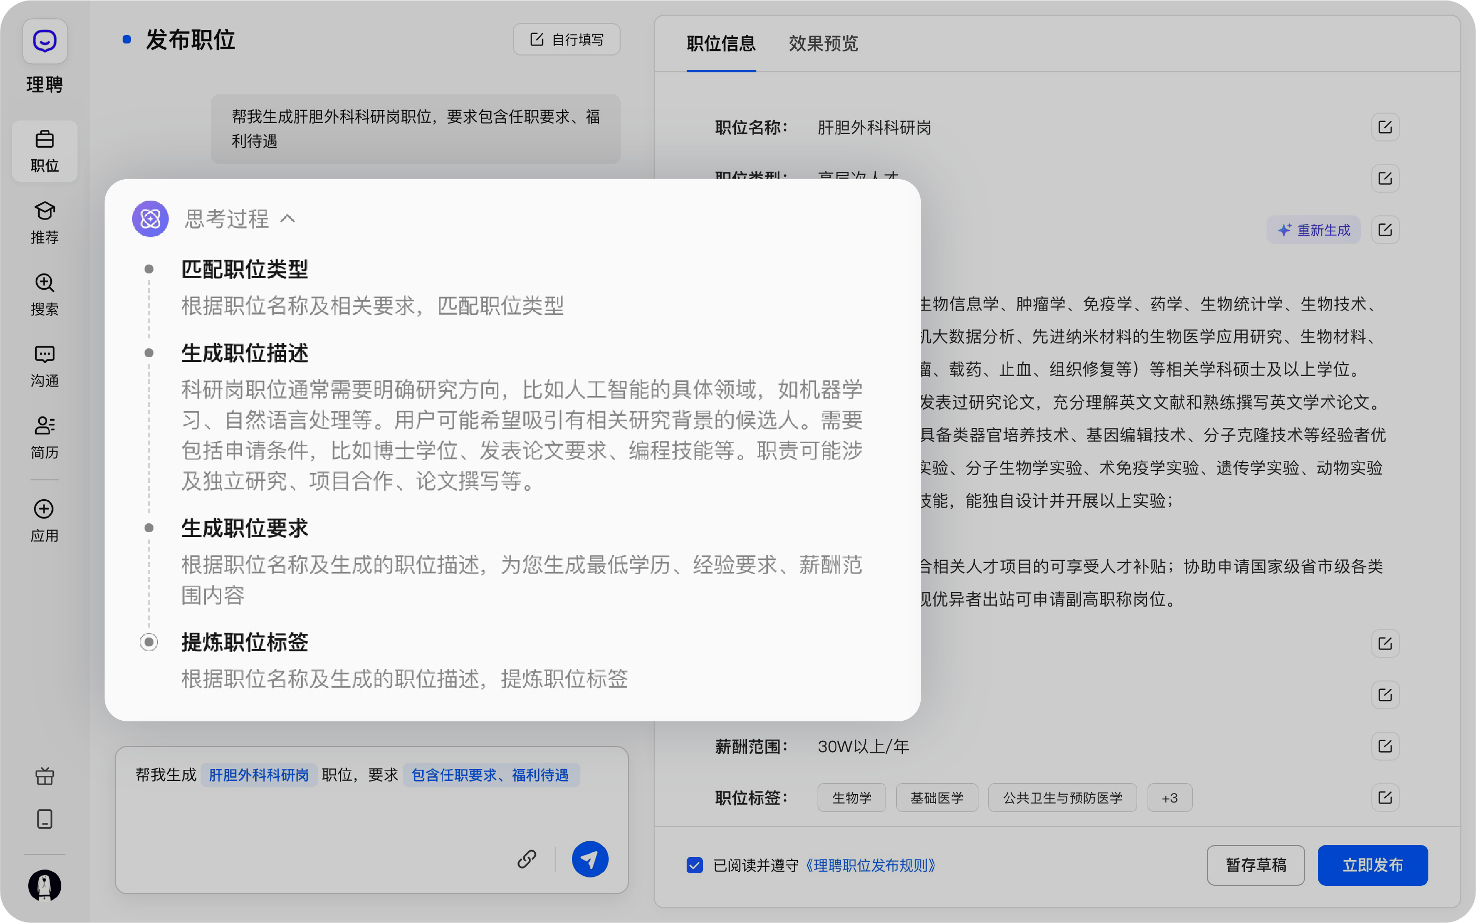
Task: Select the 生成职位要求 step heading
Action: click(x=244, y=528)
